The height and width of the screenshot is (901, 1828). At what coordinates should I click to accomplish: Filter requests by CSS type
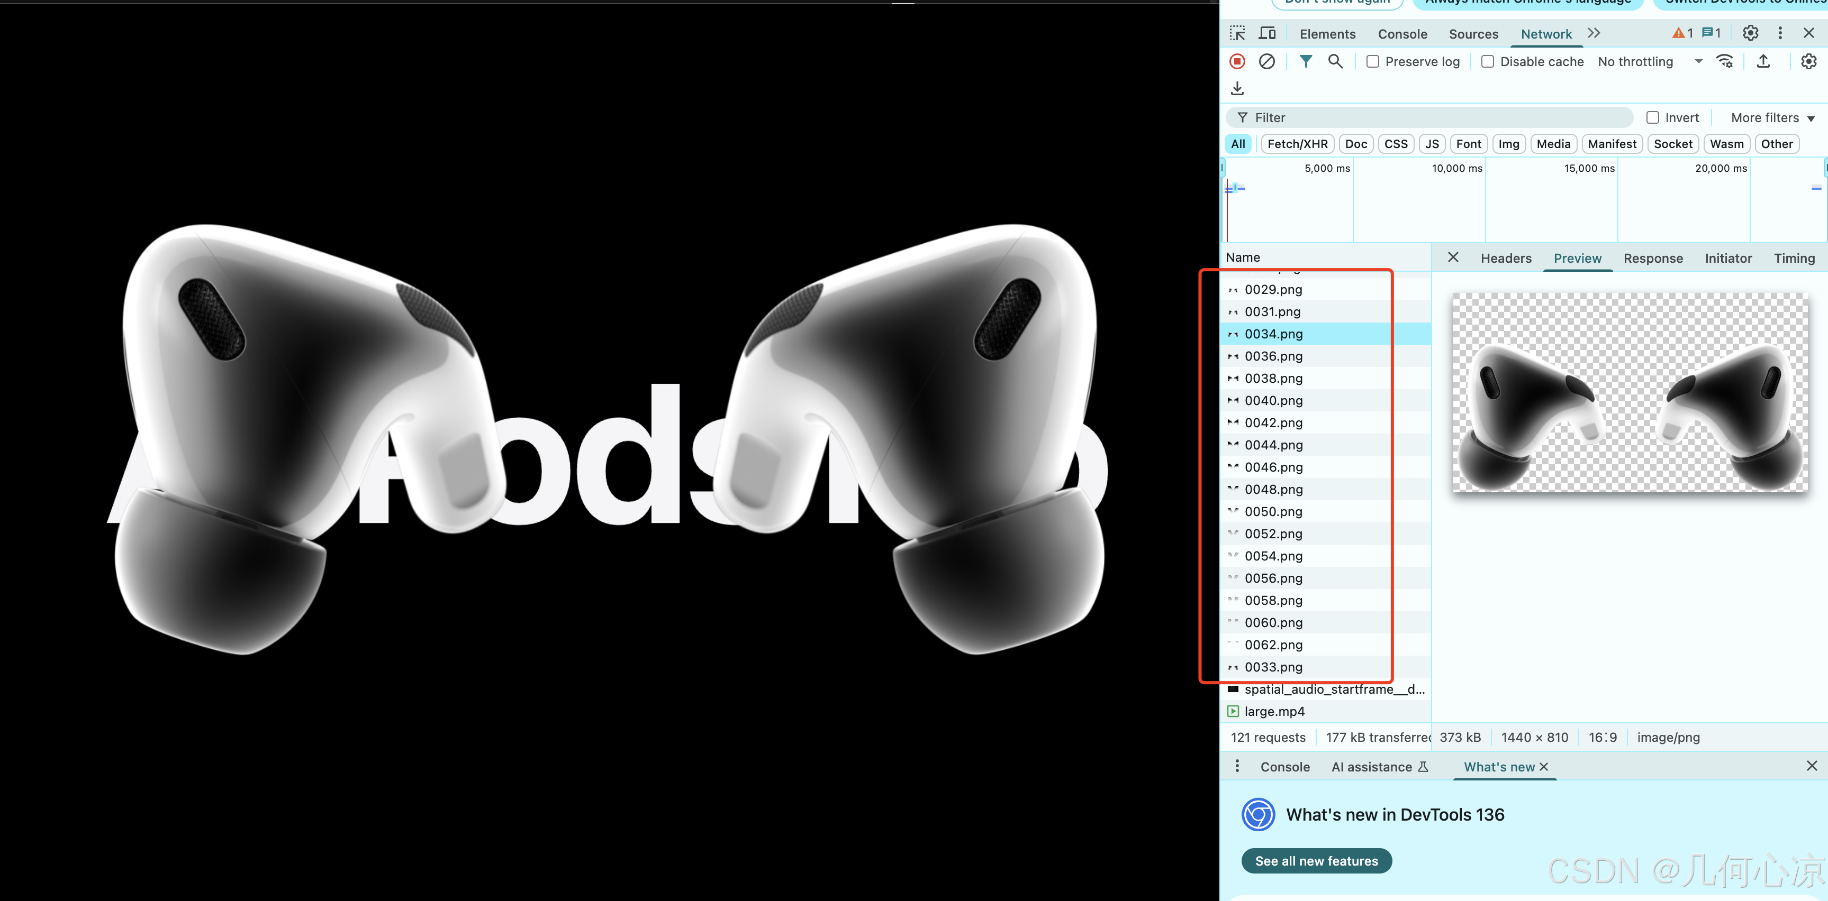(x=1396, y=144)
